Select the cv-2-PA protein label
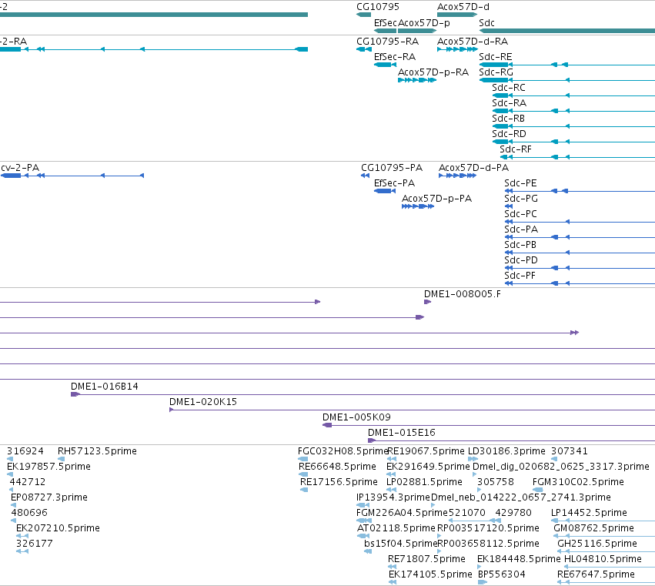Screen dimensions: 655x586 coord(20,168)
